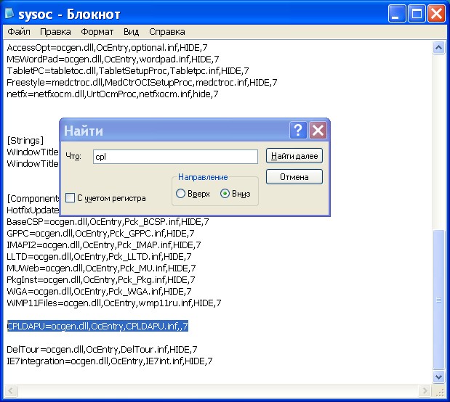Open the Правка menu
The height and width of the screenshot is (402, 450).
[x=55, y=31]
